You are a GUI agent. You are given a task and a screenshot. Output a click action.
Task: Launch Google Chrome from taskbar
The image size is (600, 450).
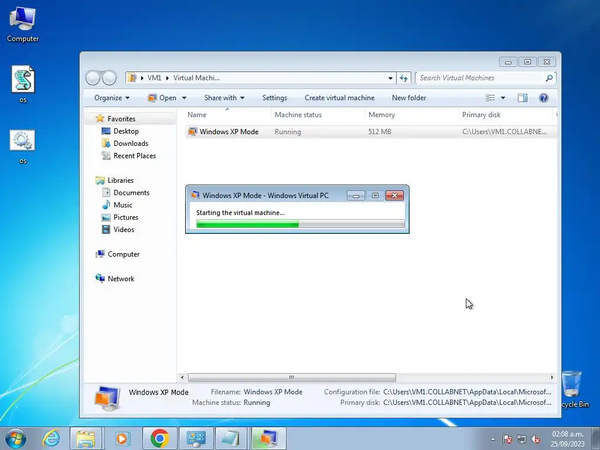159,438
